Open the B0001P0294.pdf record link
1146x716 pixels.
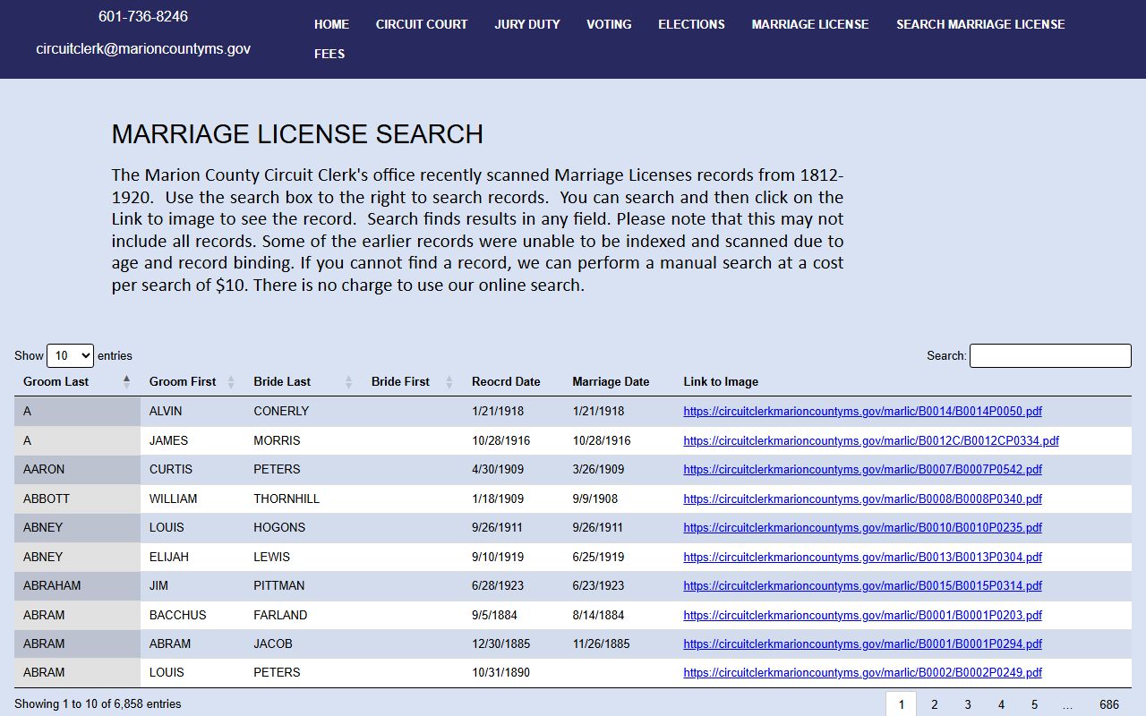click(862, 644)
